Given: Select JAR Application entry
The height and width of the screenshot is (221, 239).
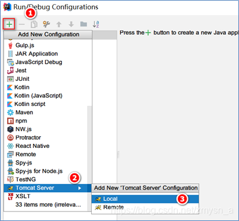Looking at the screenshot, I should [x=48, y=54].
